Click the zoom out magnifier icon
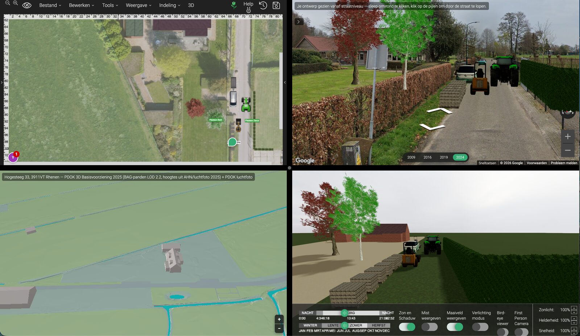 point(7,3)
